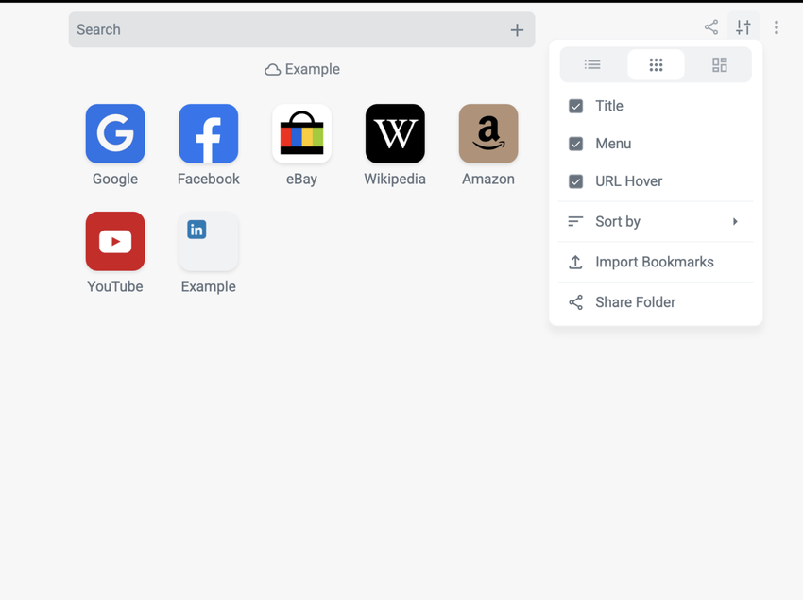Open the Google bookmark icon
The height and width of the screenshot is (600, 803).
click(x=115, y=134)
